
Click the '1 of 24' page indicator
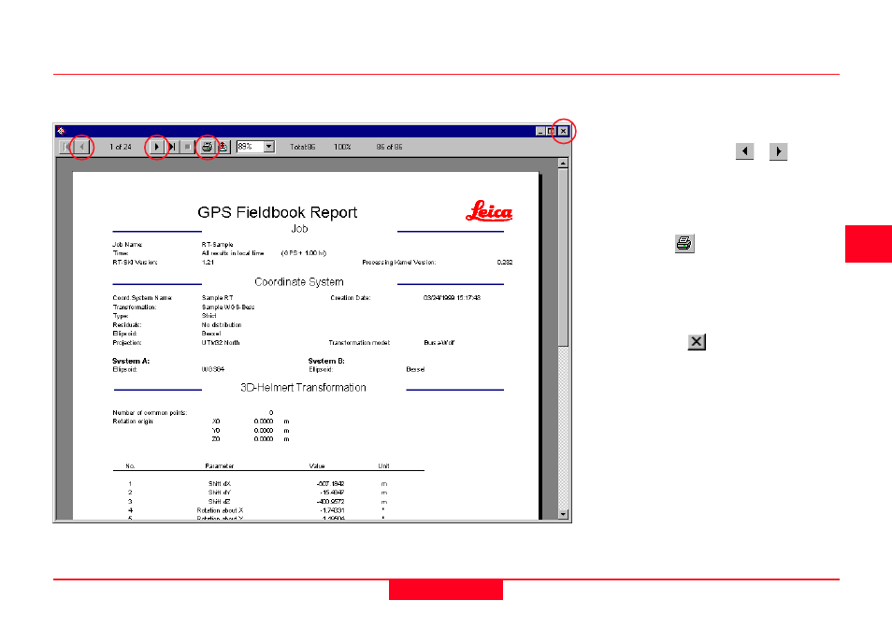point(121,147)
